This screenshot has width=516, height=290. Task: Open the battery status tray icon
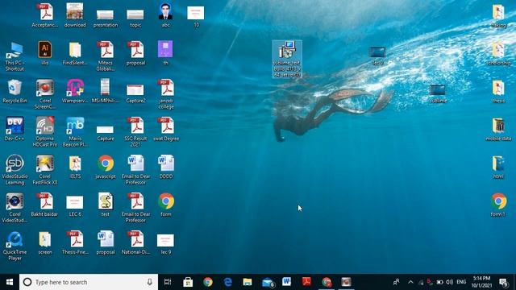pos(439,282)
